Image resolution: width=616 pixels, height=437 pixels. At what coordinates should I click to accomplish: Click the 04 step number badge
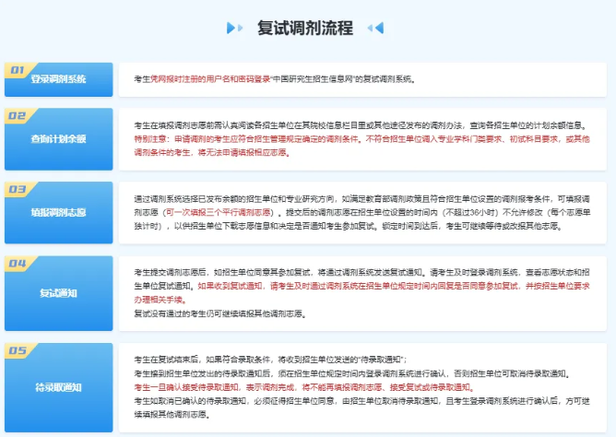pos(18,263)
